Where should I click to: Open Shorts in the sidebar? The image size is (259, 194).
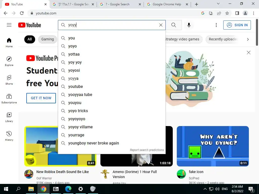pyautogui.click(x=9, y=80)
